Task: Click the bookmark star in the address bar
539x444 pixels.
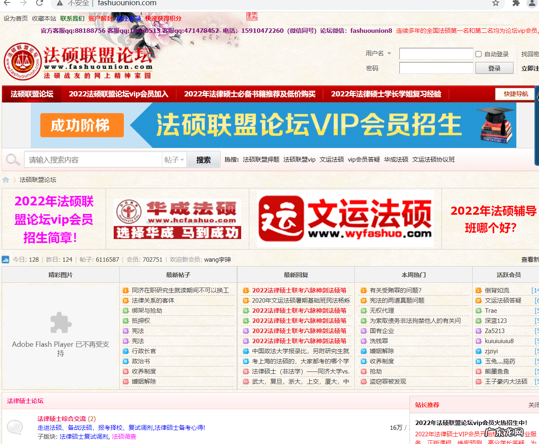Action: (x=496, y=3)
